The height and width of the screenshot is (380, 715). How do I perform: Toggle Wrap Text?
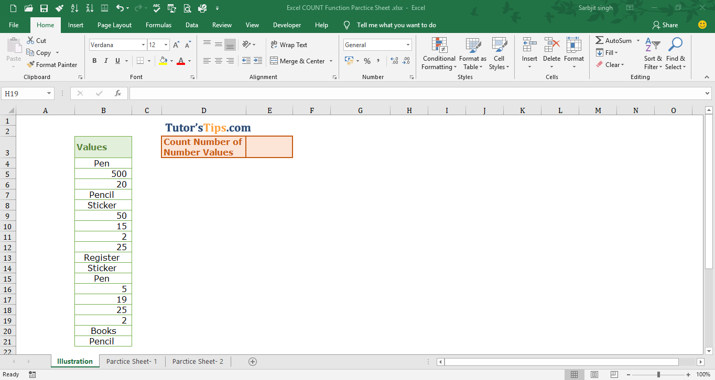[289, 45]
